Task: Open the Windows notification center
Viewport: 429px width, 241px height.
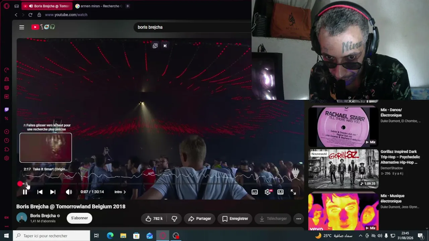Action: [x=420, y=236]
